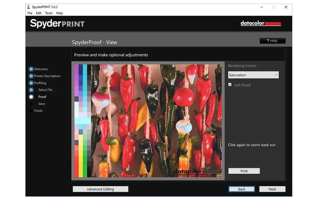The width and height of the screenshot is (318, 200).
Task: Click the "Rendering Intent:" label
Action: [242, 66]
